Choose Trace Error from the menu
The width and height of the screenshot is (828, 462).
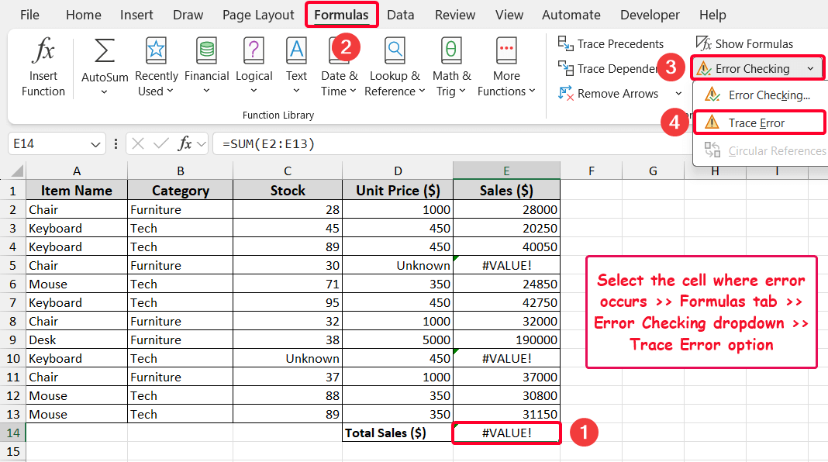pyautogui.click(x=756, y=122)
